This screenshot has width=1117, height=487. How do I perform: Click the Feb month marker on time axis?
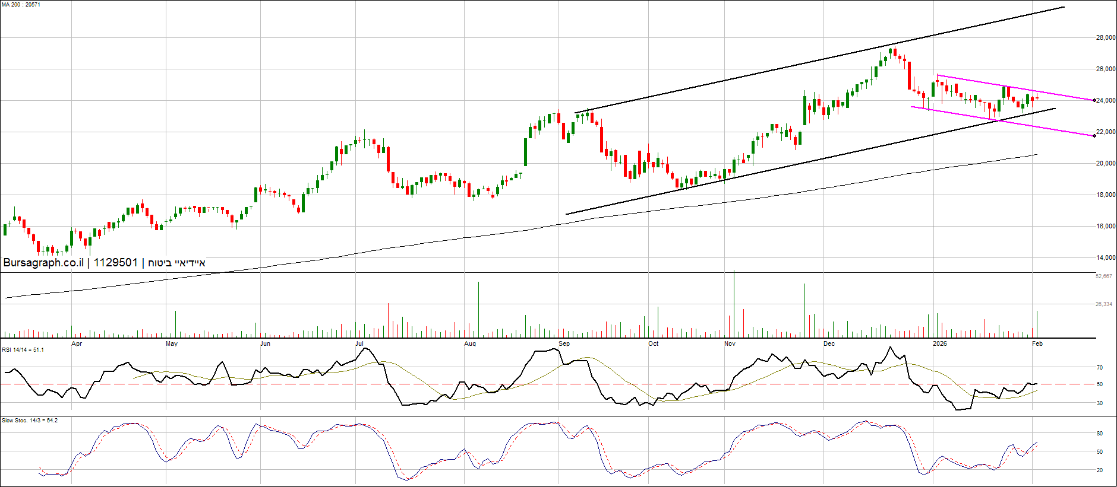coord(1037,343)
